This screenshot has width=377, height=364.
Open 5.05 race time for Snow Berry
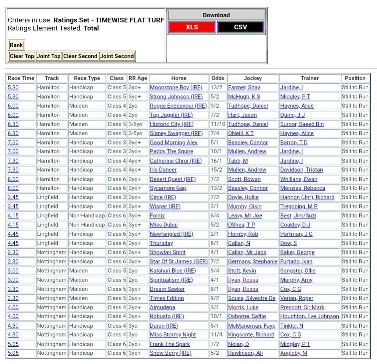pos(13,353)
